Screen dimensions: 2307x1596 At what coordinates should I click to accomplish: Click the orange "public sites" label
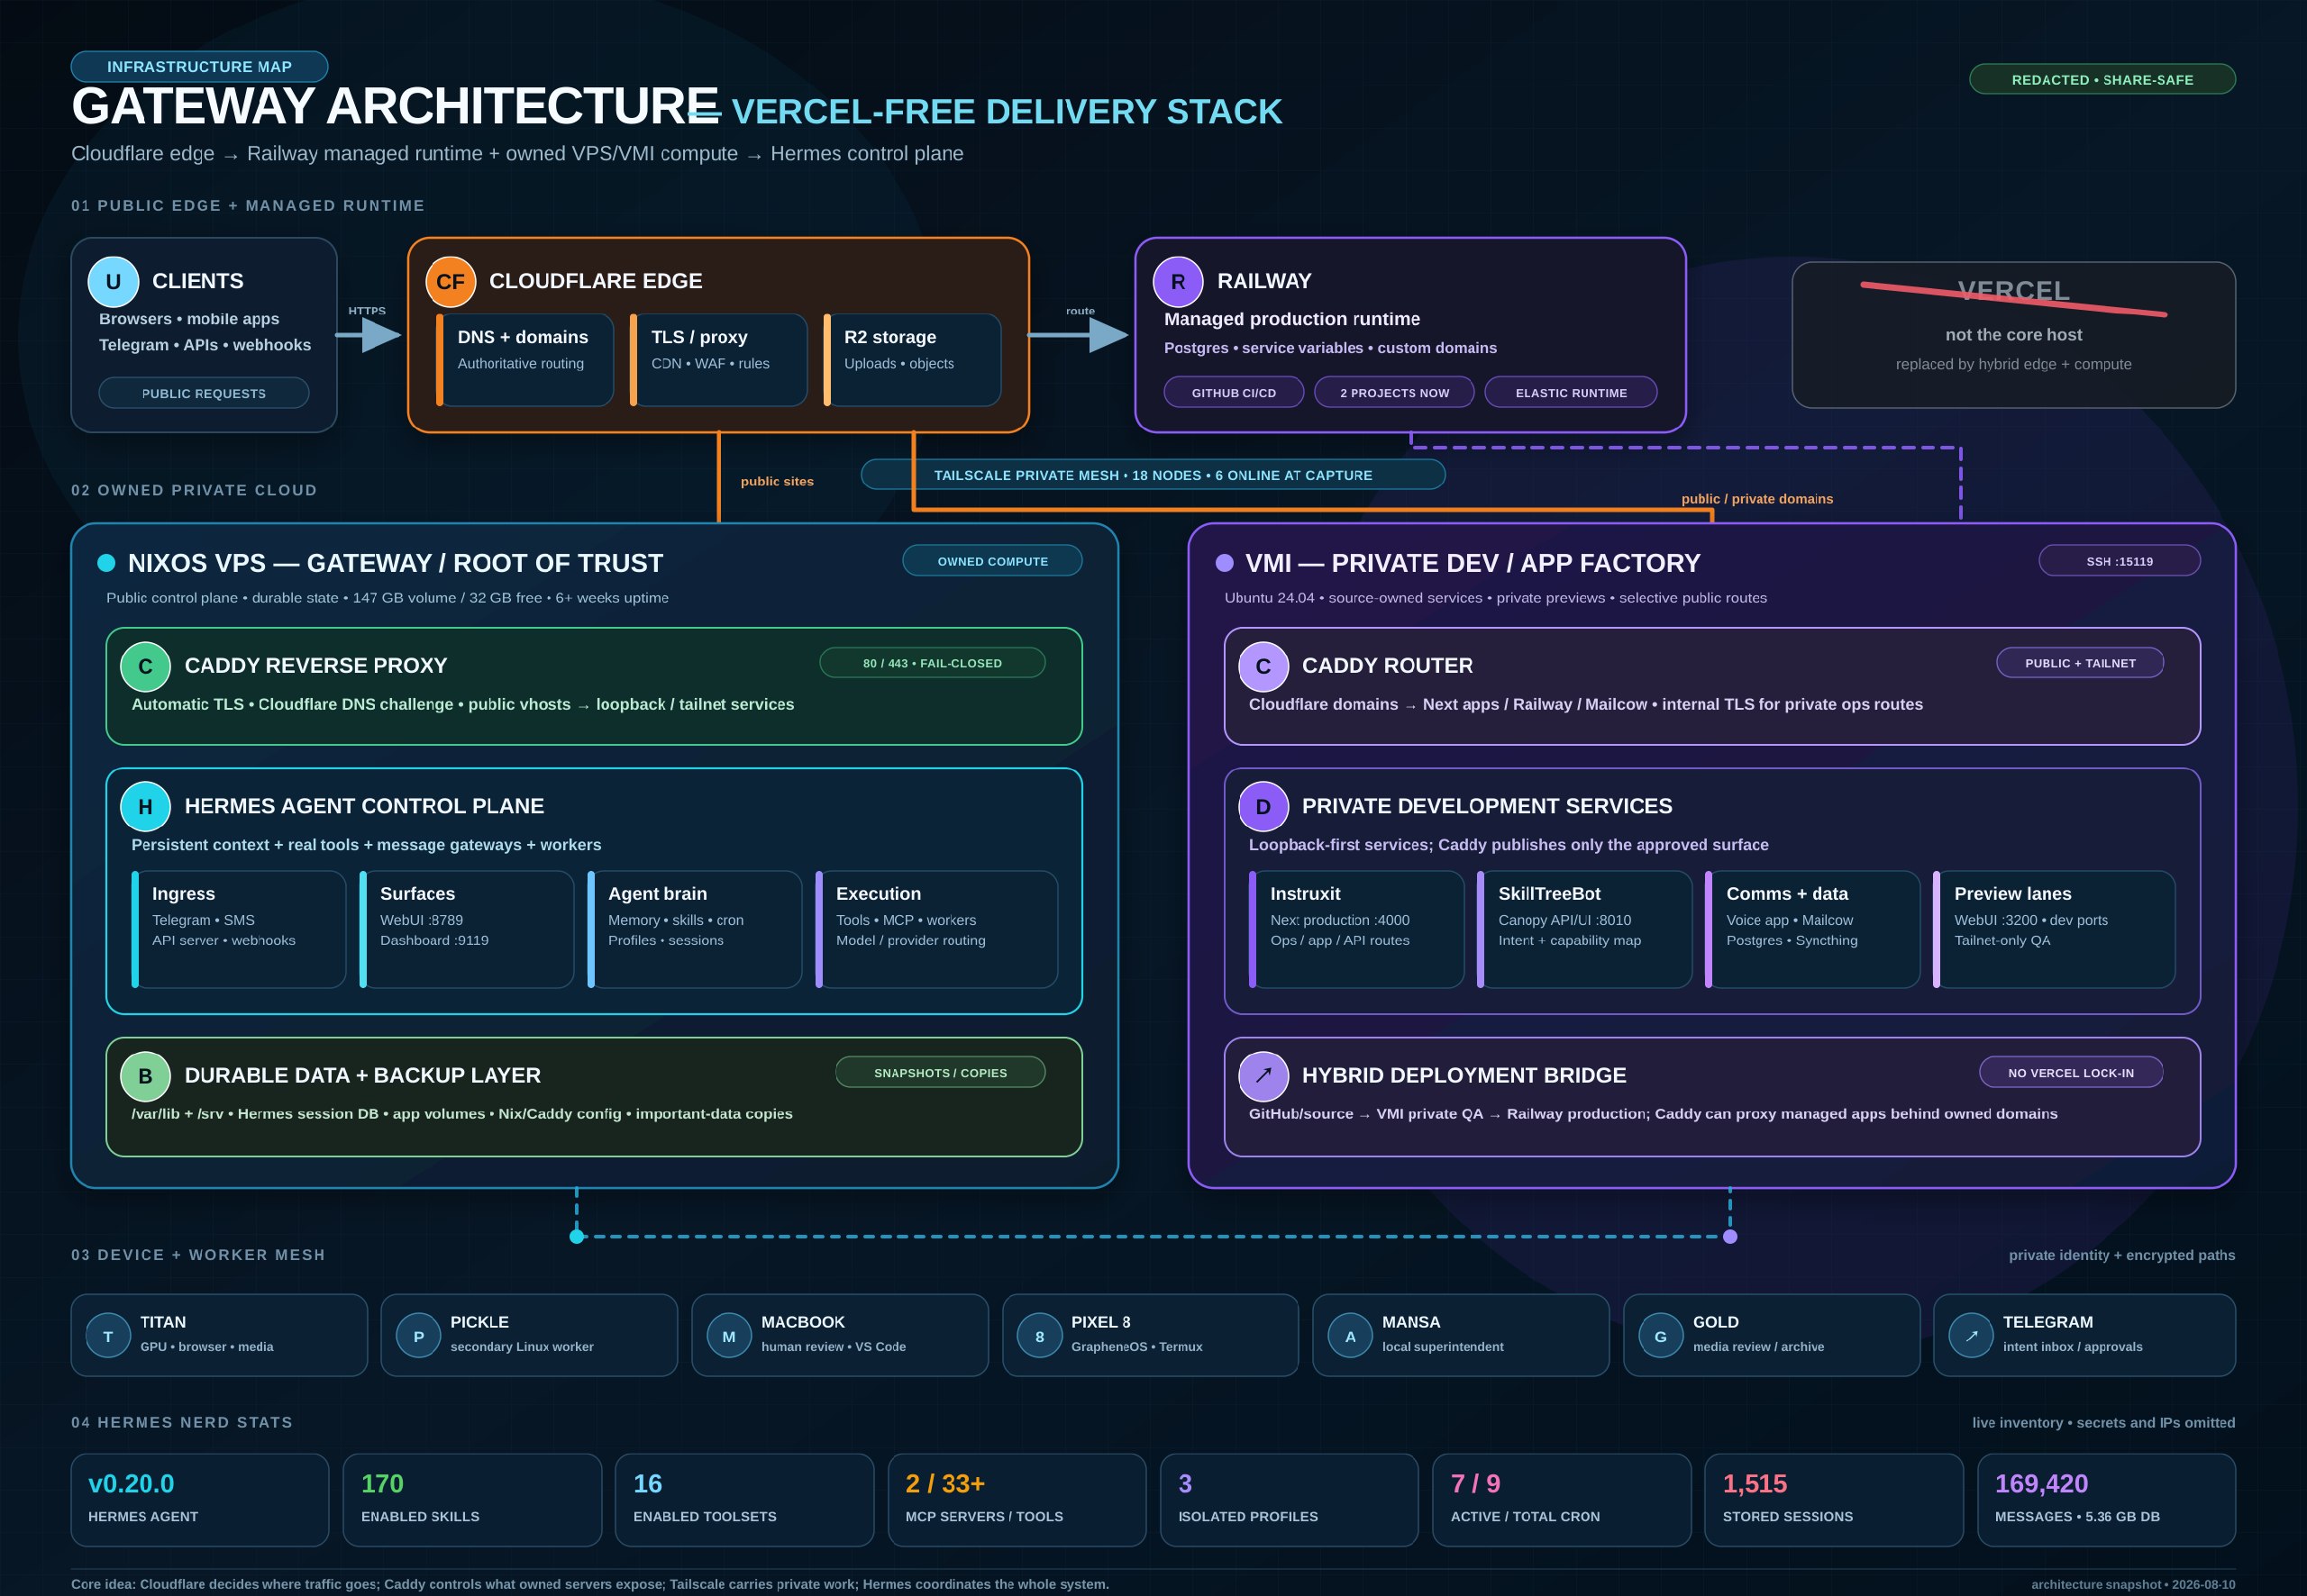(778, 481)
